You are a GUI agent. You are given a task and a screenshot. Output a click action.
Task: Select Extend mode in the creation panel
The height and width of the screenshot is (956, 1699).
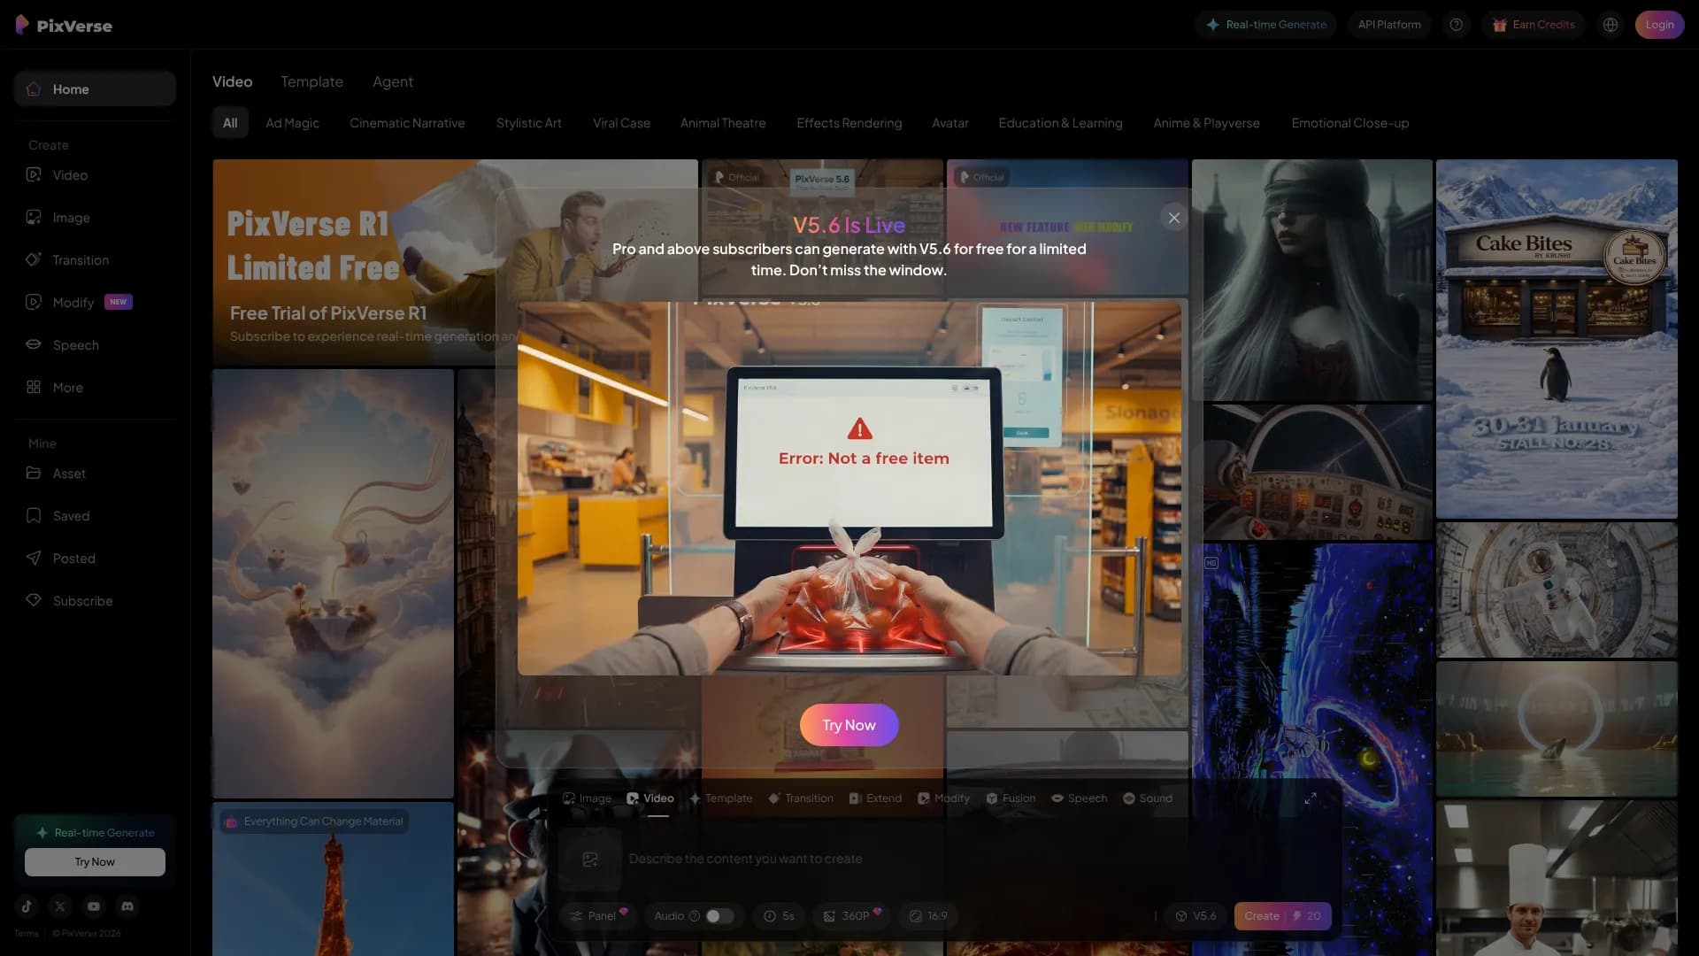click(876, 798)
